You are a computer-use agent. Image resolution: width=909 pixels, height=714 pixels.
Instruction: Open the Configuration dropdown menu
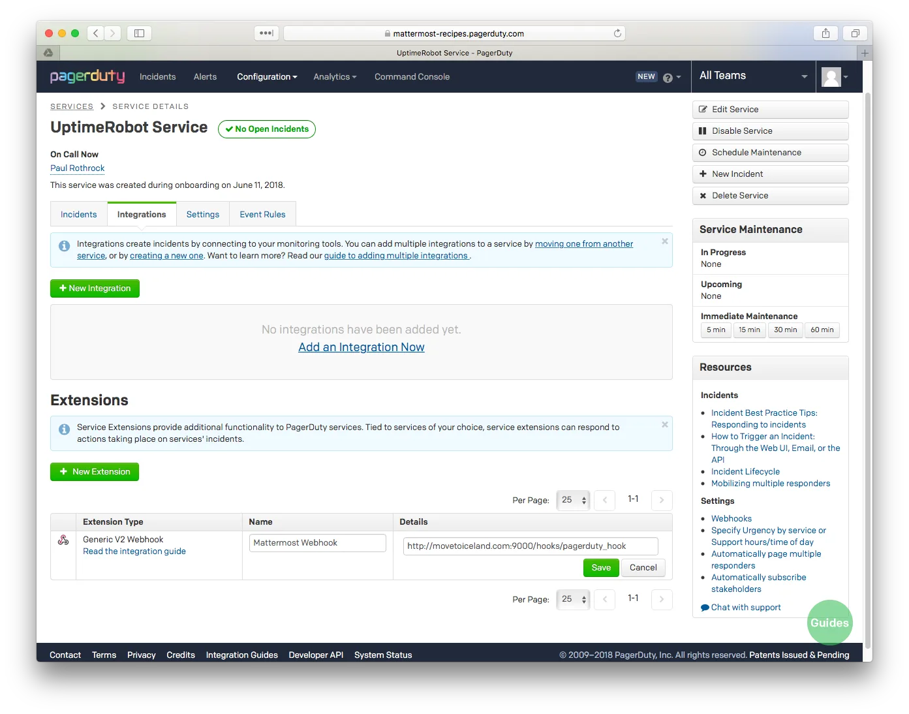click(267, 77)
